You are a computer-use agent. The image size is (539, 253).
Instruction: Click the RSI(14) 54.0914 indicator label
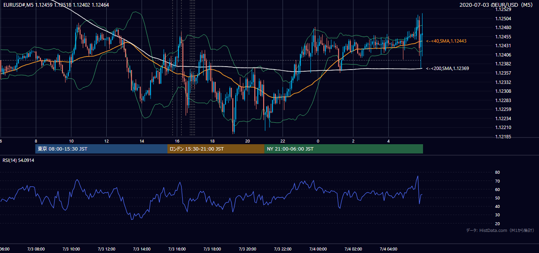(19, 160)
